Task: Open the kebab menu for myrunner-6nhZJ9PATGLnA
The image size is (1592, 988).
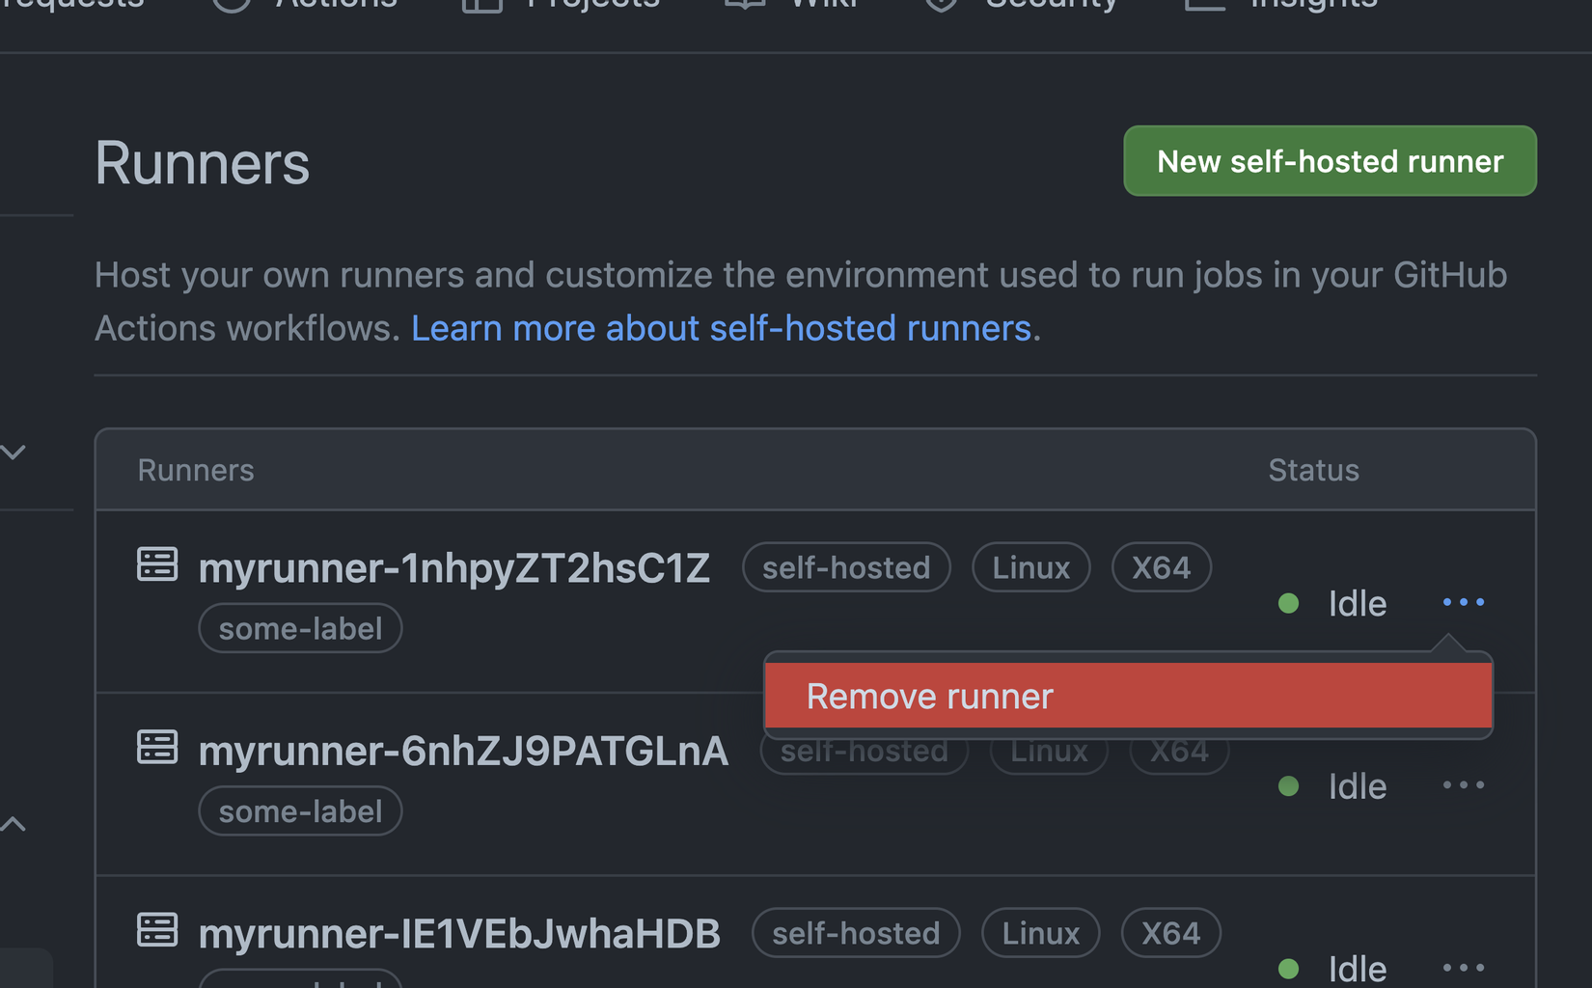Action: point(1463,785)
